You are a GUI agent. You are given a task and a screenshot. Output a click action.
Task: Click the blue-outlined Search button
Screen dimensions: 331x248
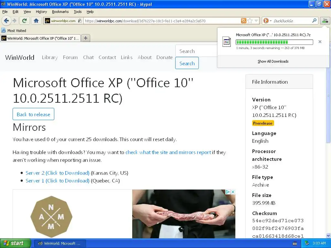[187, 63]
